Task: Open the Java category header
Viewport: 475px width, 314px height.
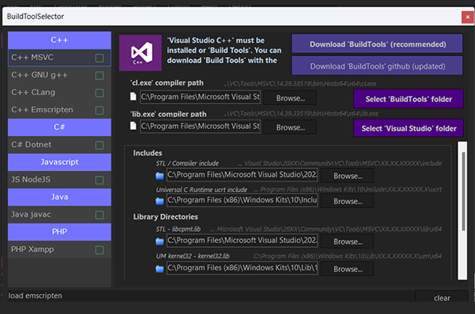Action: pos(60,197)
